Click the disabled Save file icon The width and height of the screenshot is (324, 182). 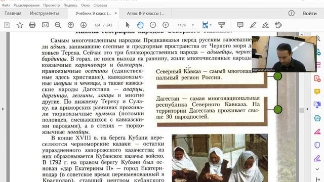pyautogui.click(x=7, y=25)
